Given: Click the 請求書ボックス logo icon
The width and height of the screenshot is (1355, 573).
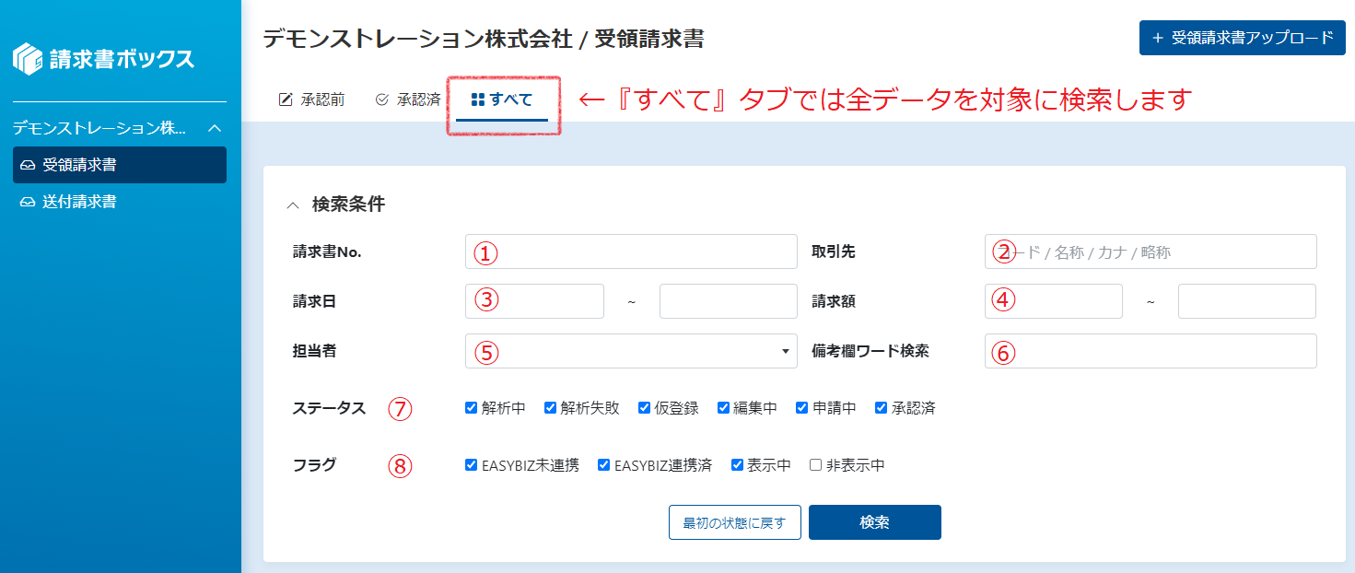Looking at the screenshot, I should click(28, 59).
